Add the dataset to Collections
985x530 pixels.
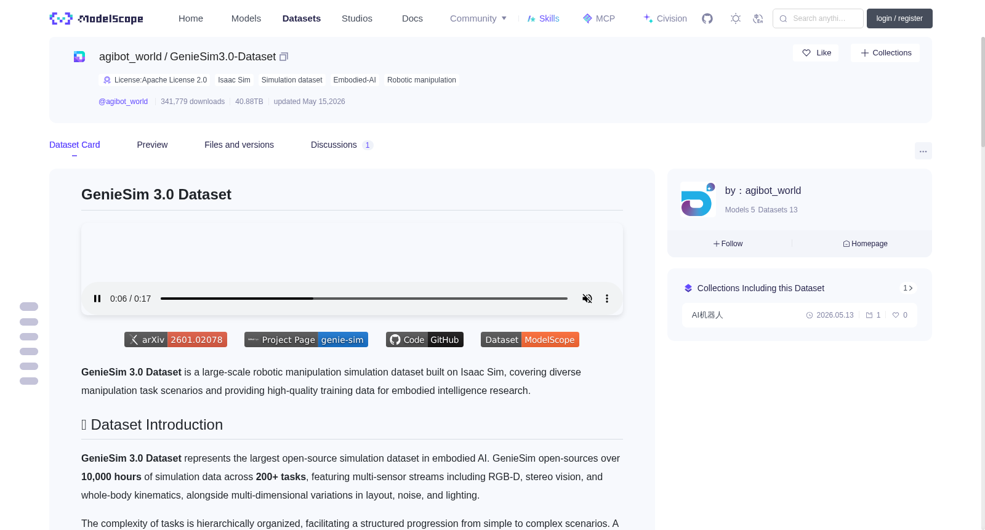point(885,53)
